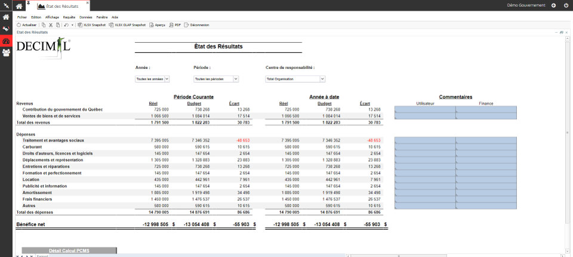The height and width of the screenshot is (257, 573).
Task: Click the 'Bénéfice net' label
Action: (30, 225)
